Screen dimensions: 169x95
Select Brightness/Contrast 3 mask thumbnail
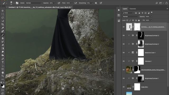click(141, 35)
